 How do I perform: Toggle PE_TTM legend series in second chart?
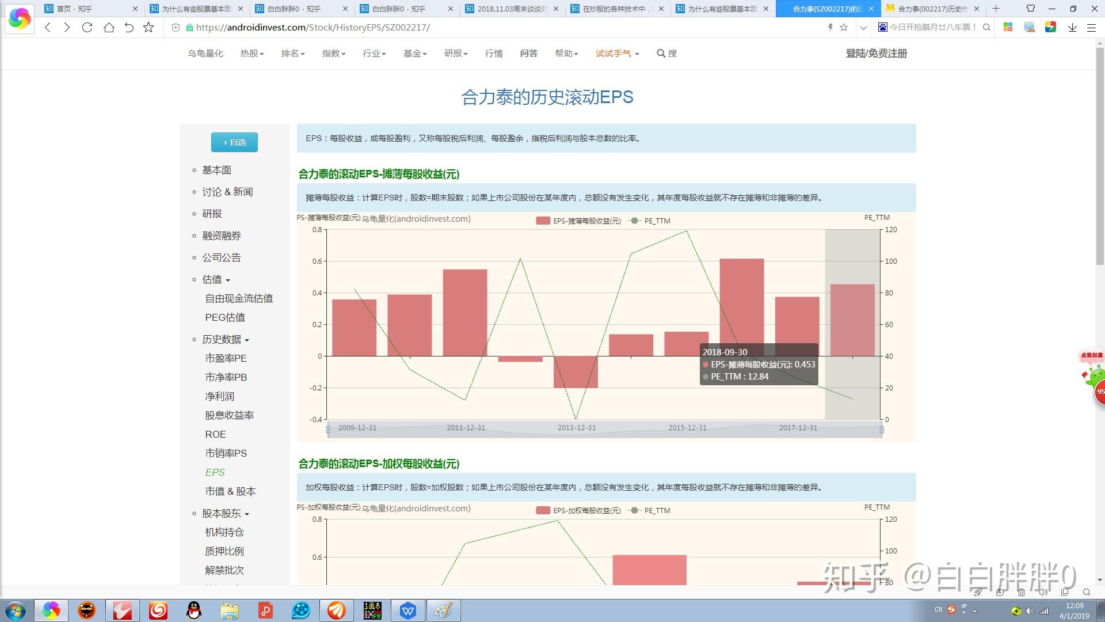tap(650, 510)
